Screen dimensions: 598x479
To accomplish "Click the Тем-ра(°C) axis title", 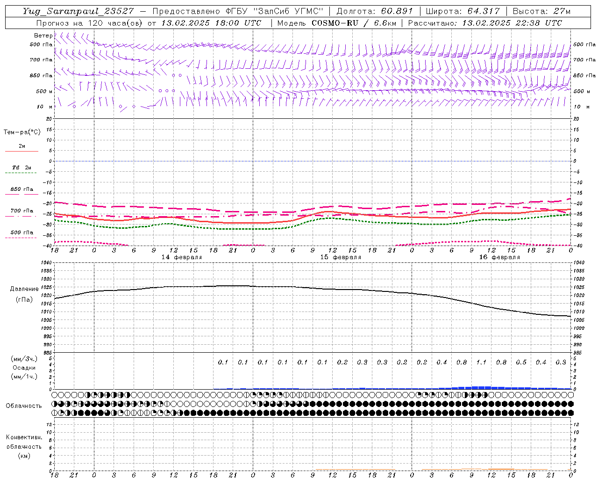I will pyautogui.click(x=22, y=132).
